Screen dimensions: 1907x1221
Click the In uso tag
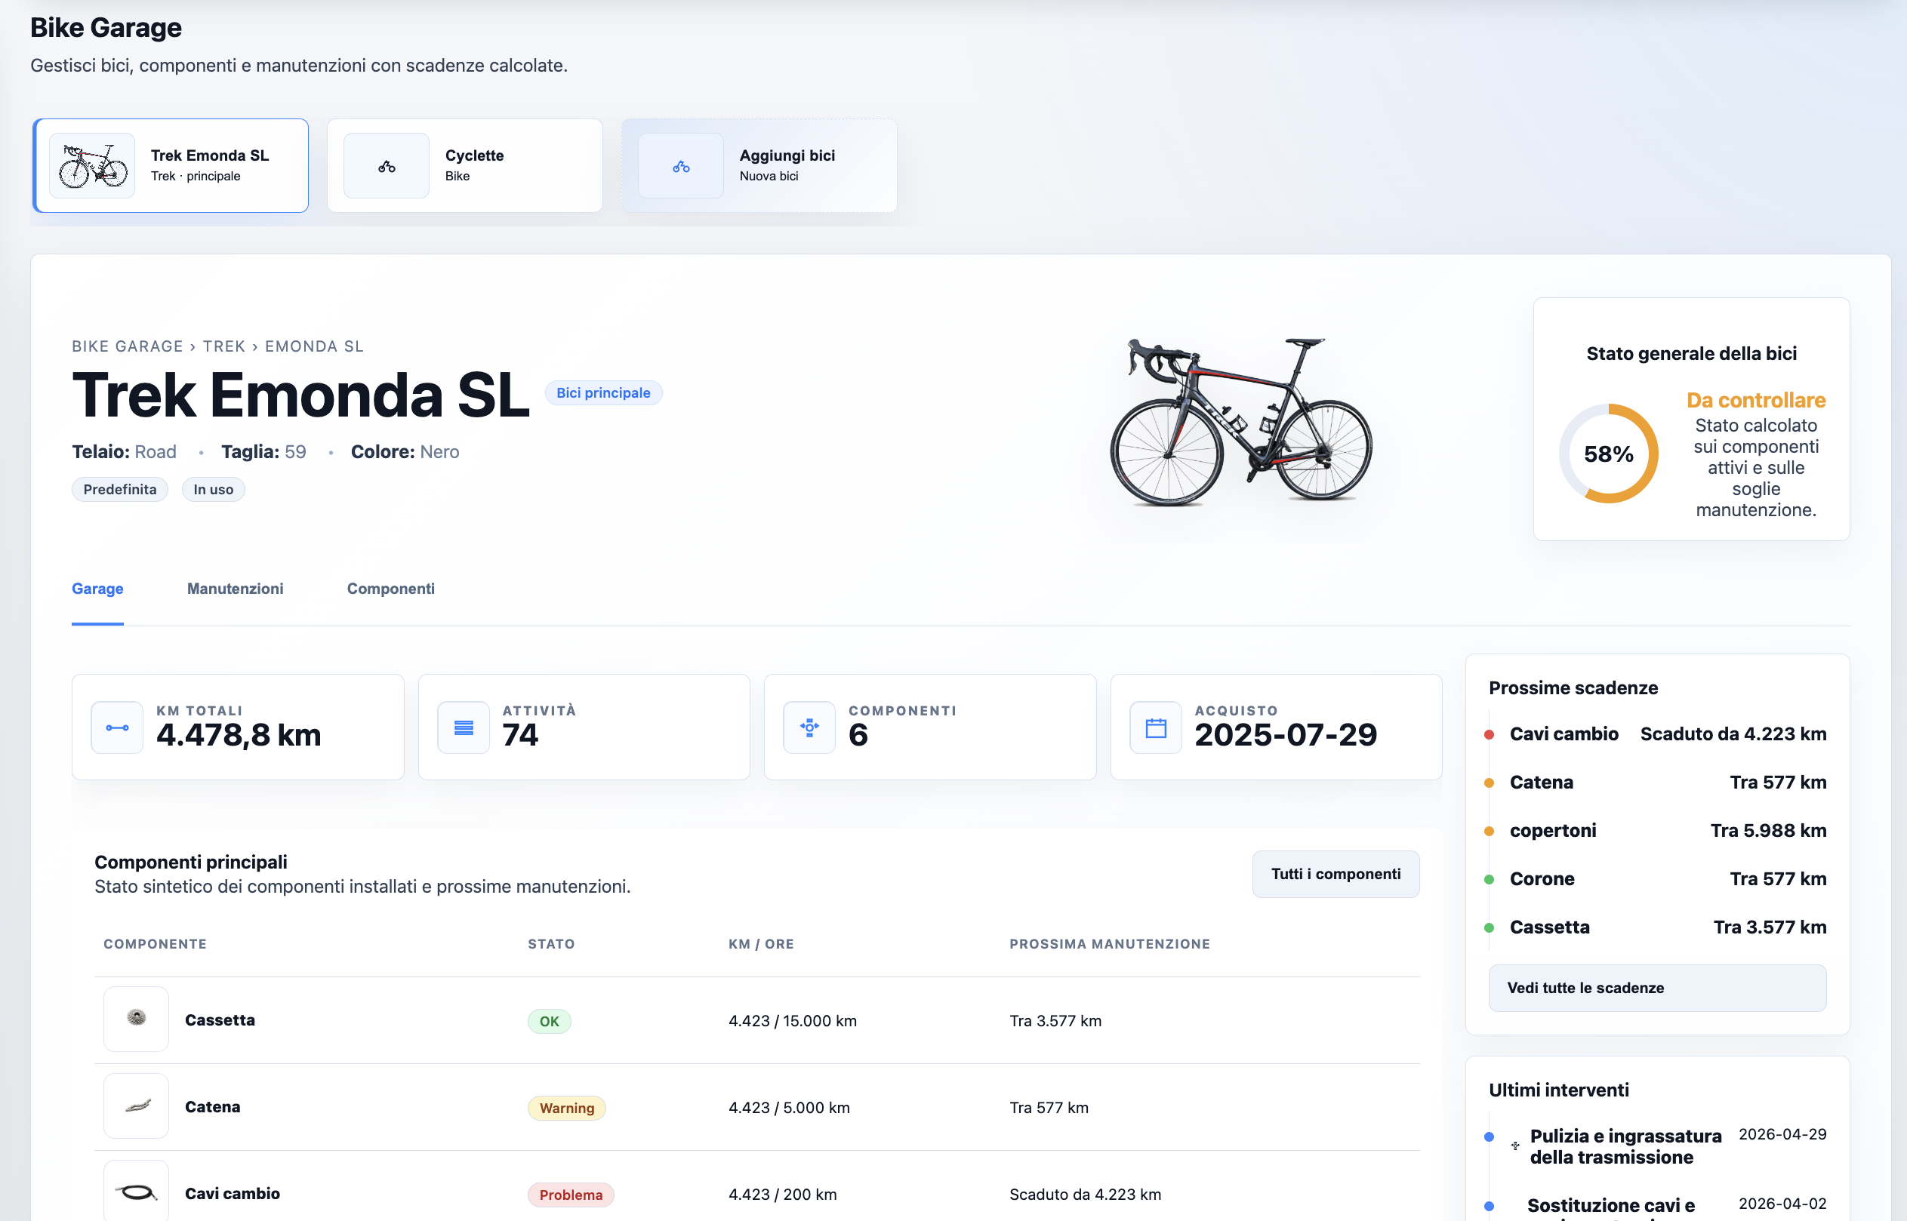214,489
